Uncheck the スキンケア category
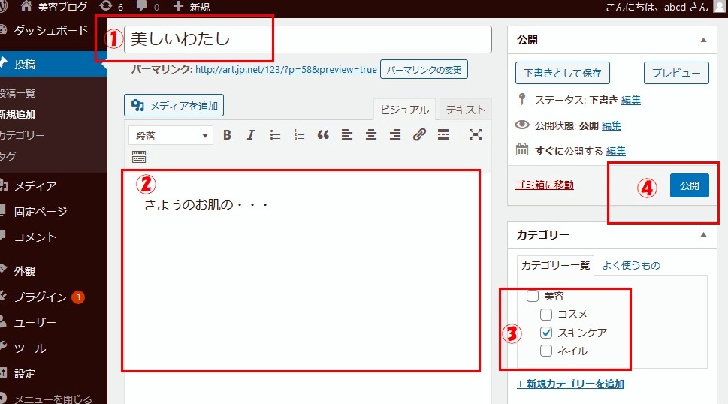The height and width of the screenshot is (404, 728). pyautogui.click(x=546, y=333)
